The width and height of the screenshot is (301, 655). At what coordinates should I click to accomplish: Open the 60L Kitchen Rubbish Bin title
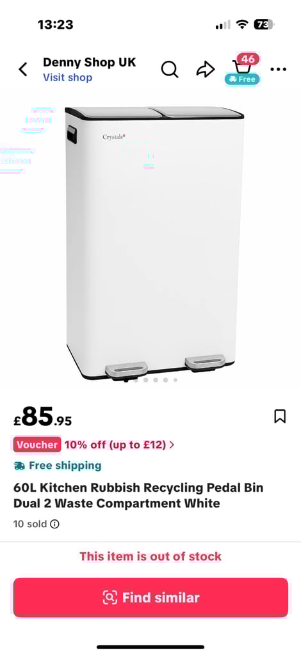[x=138, y=496]
